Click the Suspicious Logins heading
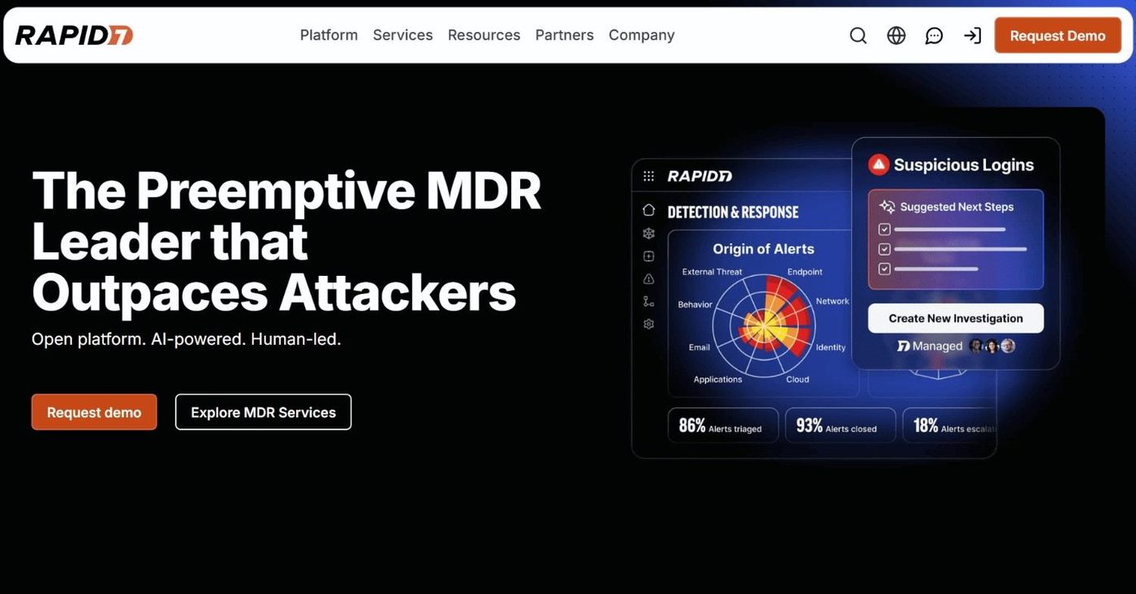1136x594 pixels. click(964, 165)
